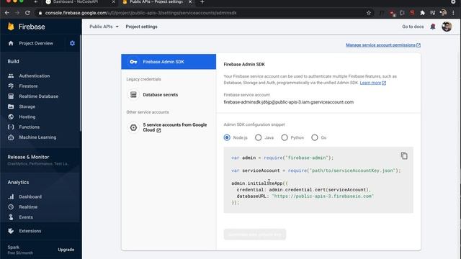Select Python snippet language
The image size is (461, 259).
[285, 137]
